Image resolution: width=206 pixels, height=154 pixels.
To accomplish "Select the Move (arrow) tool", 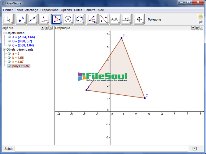I will tap(8, 19).
